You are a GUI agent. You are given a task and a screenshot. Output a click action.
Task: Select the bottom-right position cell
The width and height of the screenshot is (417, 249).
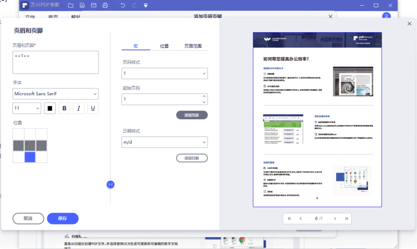(x=42, y=157)
